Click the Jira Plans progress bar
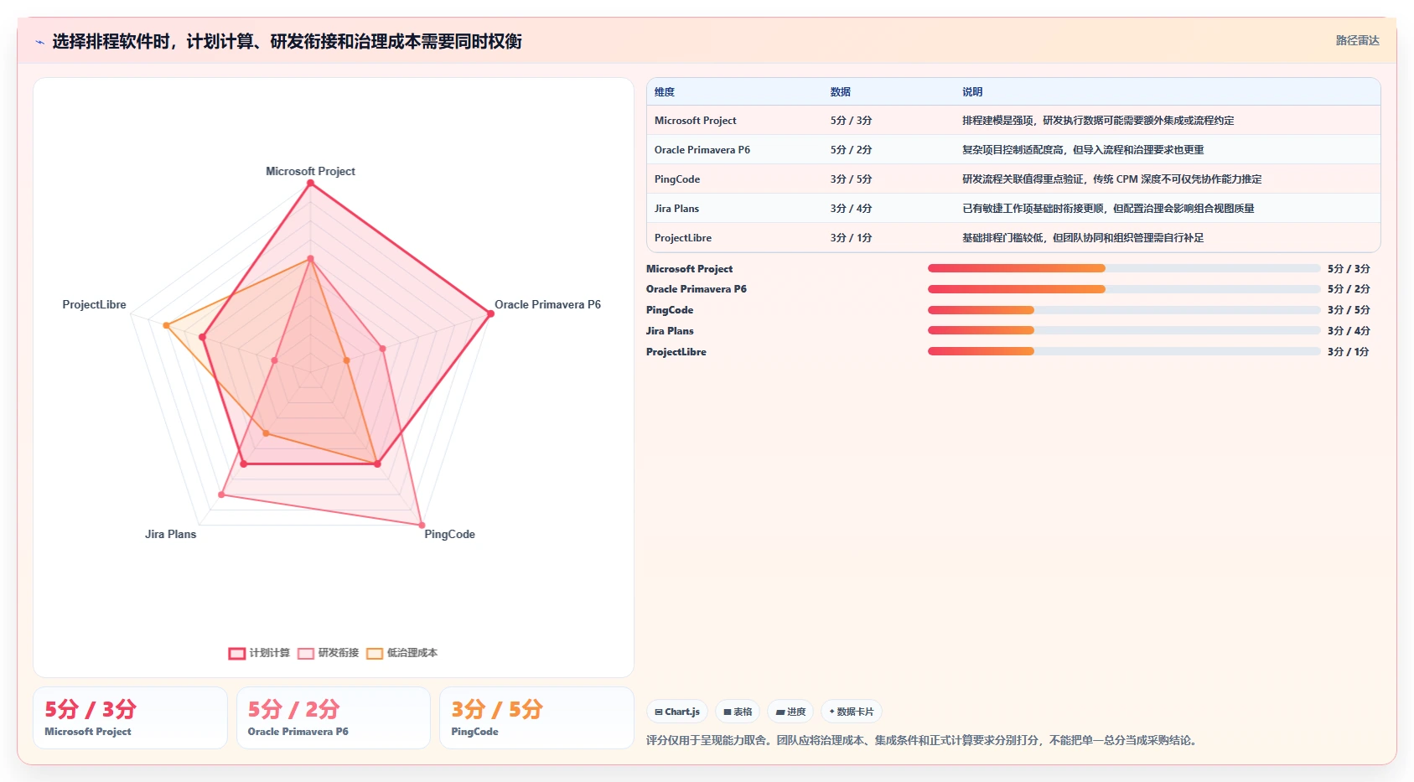Screen dimensions: 1414x782 tap(1124, 330)
